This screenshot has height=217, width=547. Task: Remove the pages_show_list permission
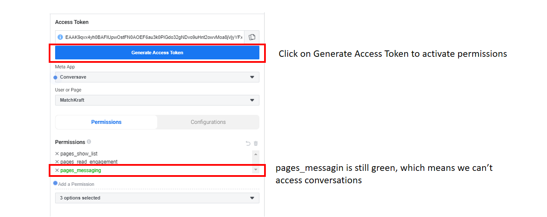[57, 153]
